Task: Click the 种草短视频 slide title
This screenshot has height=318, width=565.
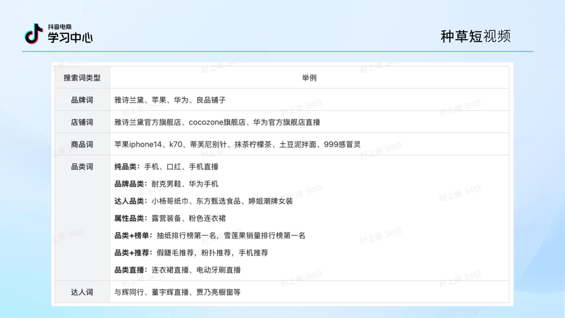Action: coord(476,37)
